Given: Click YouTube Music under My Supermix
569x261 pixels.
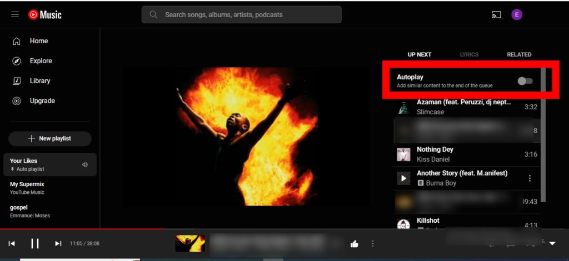Looking at the screenshot, I should (x=27, y=193).
